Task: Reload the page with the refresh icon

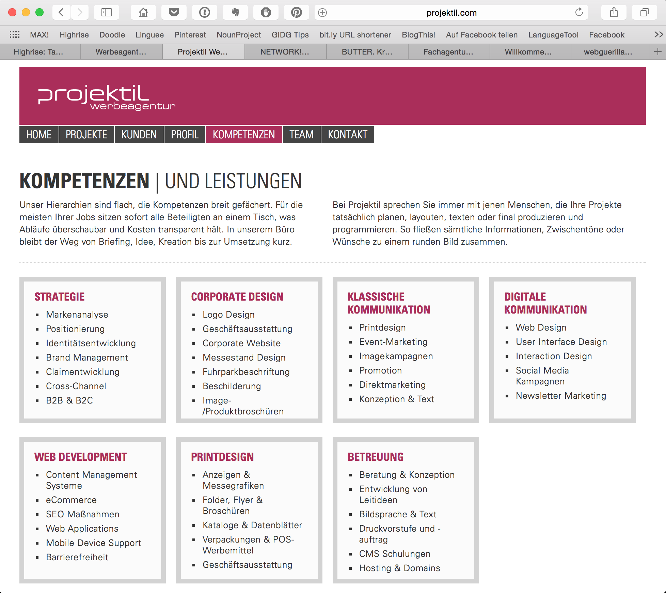Action: (579, 13)
